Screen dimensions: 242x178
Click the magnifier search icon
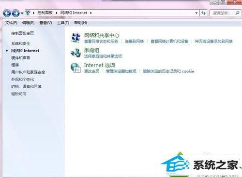coord(237,13)
